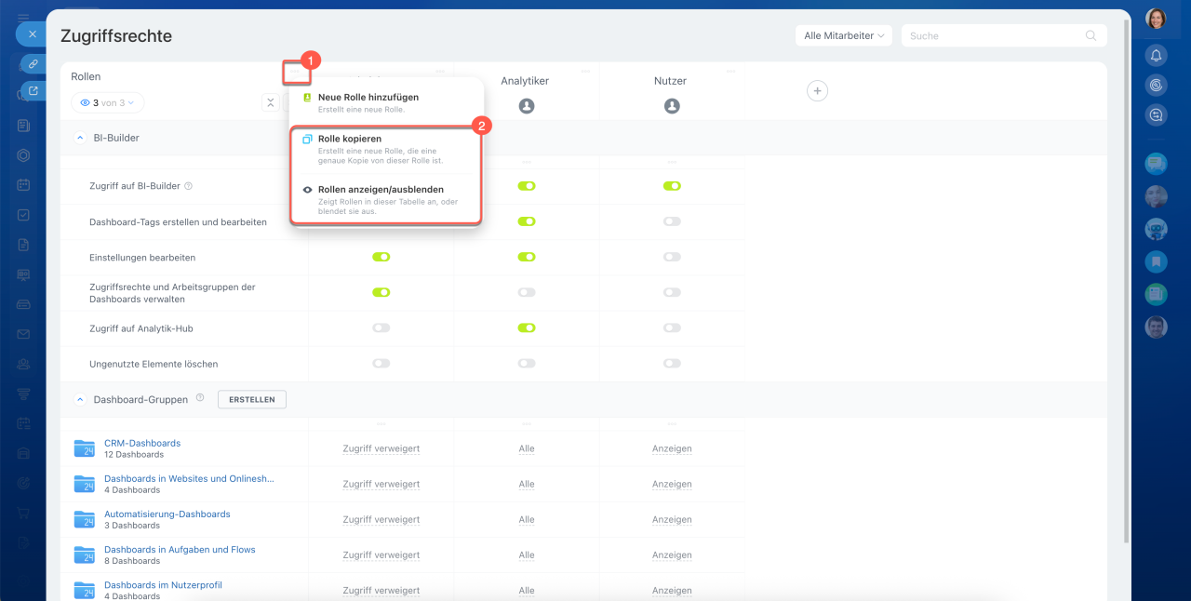
Task: Click the notification bell icon
Action: [1157, 55]
